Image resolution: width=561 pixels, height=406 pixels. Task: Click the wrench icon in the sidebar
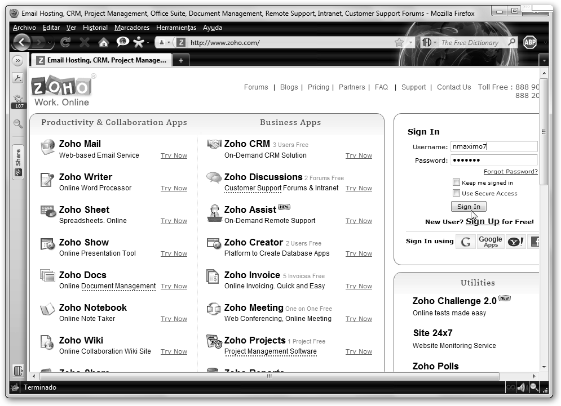[18, 78]
